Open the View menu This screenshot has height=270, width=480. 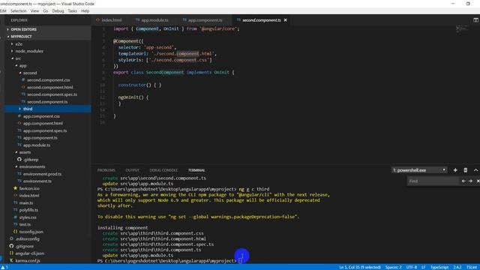(34, 11)
